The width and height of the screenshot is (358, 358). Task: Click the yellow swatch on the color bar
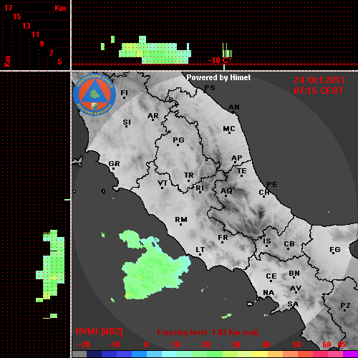260,354
